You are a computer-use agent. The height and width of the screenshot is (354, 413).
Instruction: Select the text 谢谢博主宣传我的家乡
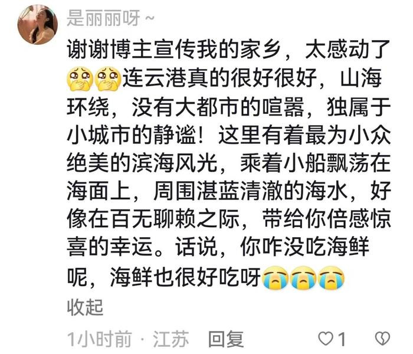coord(173,49)
